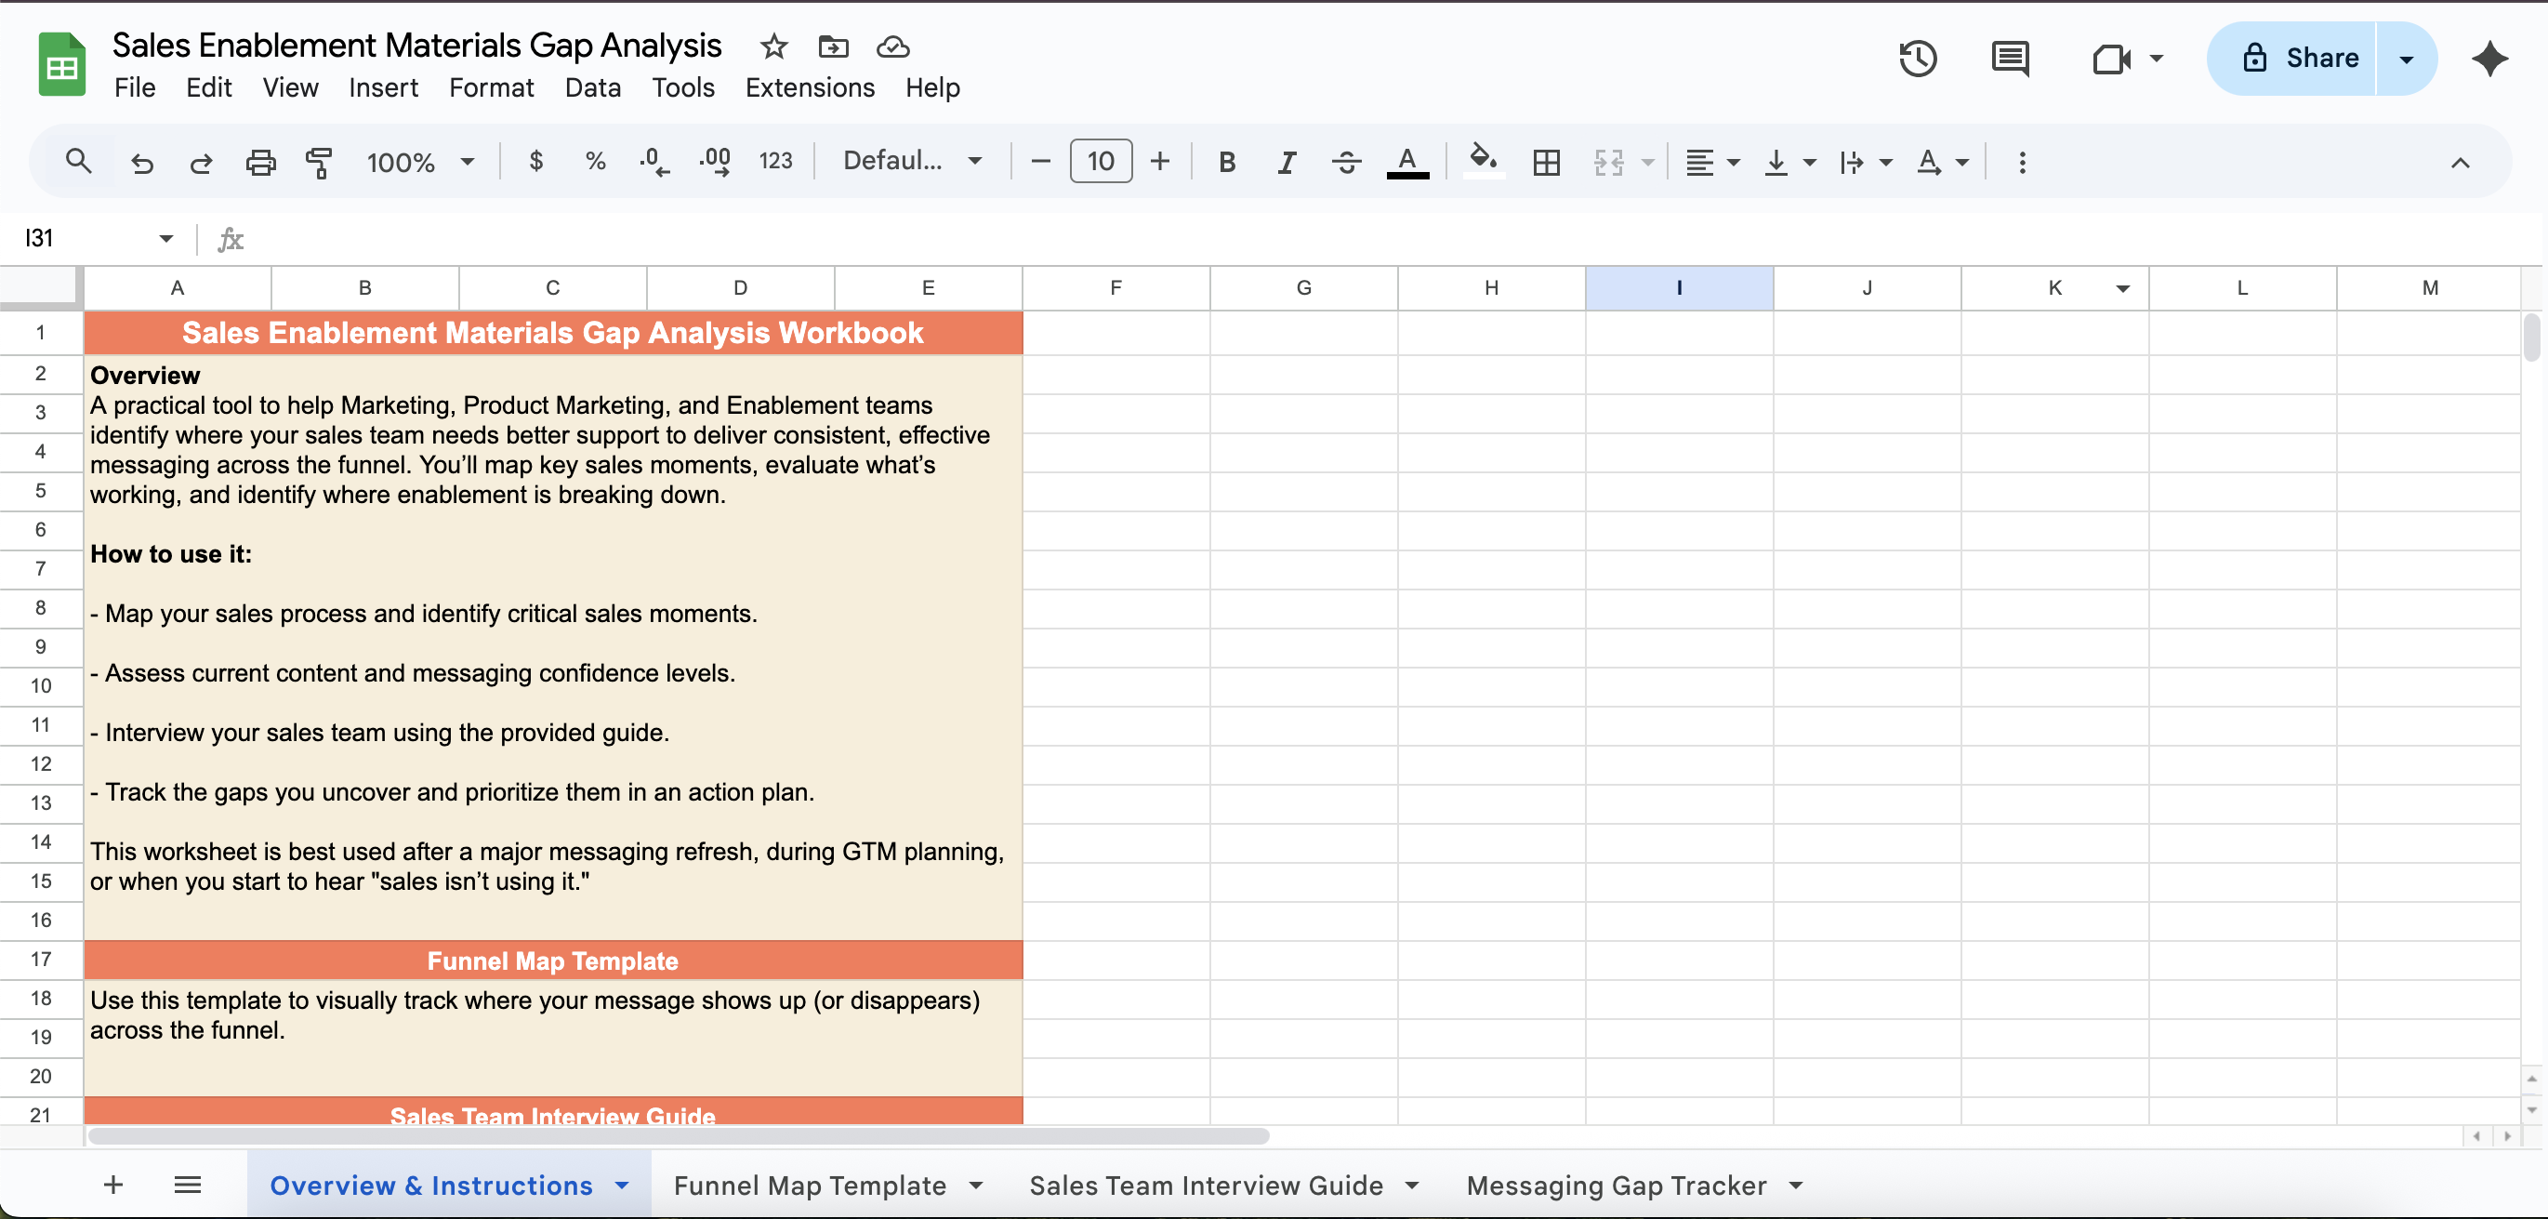This screenshot has width=2548, height=1219.
Task: Open Share quick options arrow
Action: [x=2407, y=59]
